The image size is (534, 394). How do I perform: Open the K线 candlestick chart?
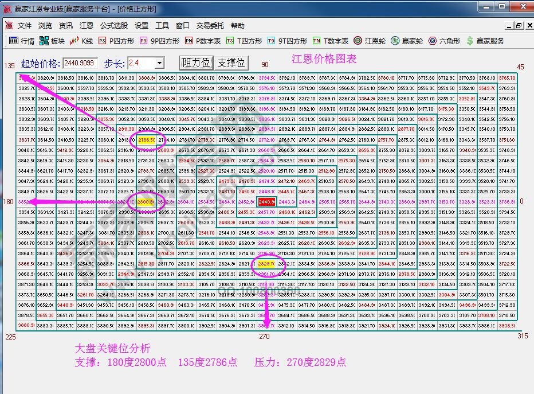pos(81,41)
